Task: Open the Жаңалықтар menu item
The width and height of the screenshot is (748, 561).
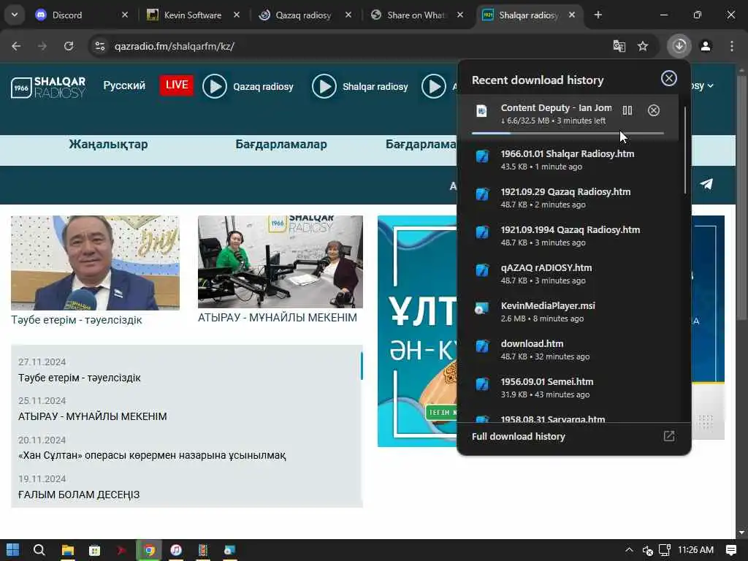Action: coord(108,144)
